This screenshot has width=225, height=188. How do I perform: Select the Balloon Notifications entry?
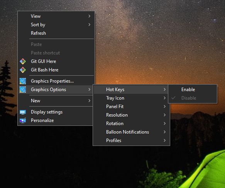[131, 132]
